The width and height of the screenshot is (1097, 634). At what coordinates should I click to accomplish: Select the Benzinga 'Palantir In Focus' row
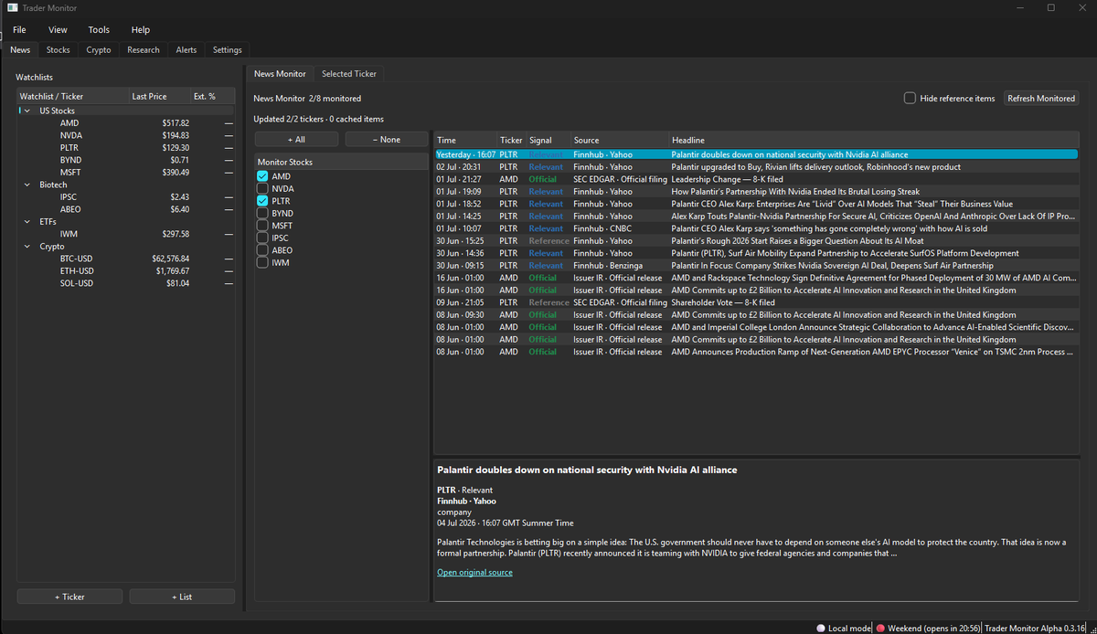tap(756, 266)
